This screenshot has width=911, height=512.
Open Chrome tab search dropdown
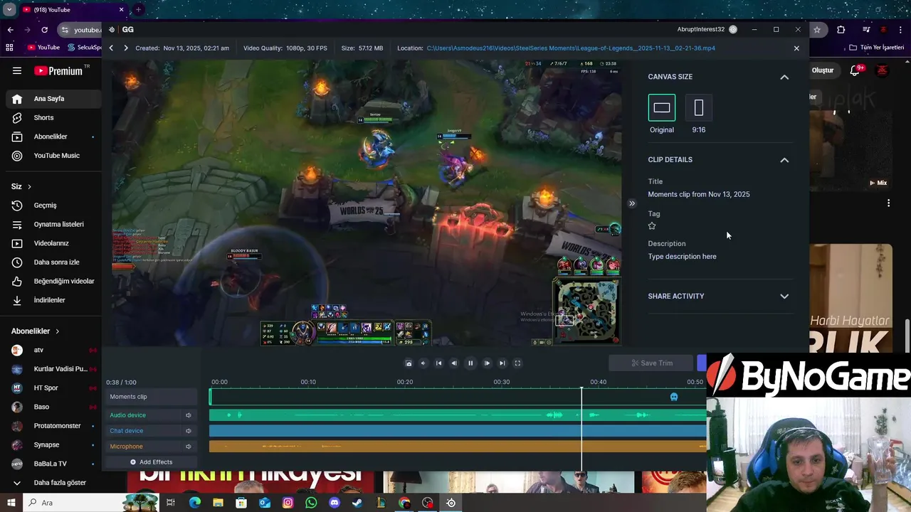point(9,10)
